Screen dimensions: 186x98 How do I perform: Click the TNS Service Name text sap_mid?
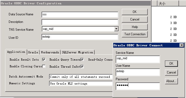pos(48,29)
